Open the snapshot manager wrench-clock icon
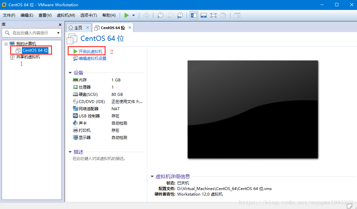This screenshot has width=357, height=209. click(x=180, y=15)
